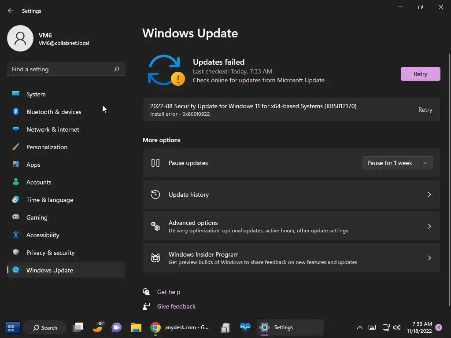The width and height of the screenshot is (451, 338).
Task: Click the network tray icon
Action: tap(386, 327)
